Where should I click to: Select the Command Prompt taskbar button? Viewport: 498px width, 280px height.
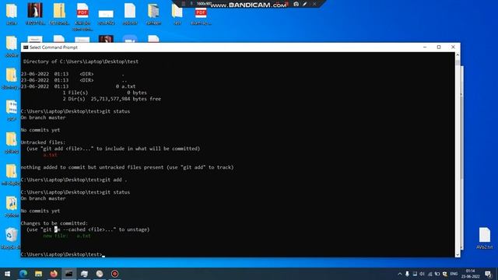69,274
